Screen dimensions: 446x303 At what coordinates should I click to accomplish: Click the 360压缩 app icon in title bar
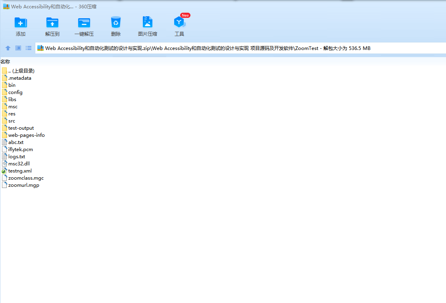tap(6, 6)
